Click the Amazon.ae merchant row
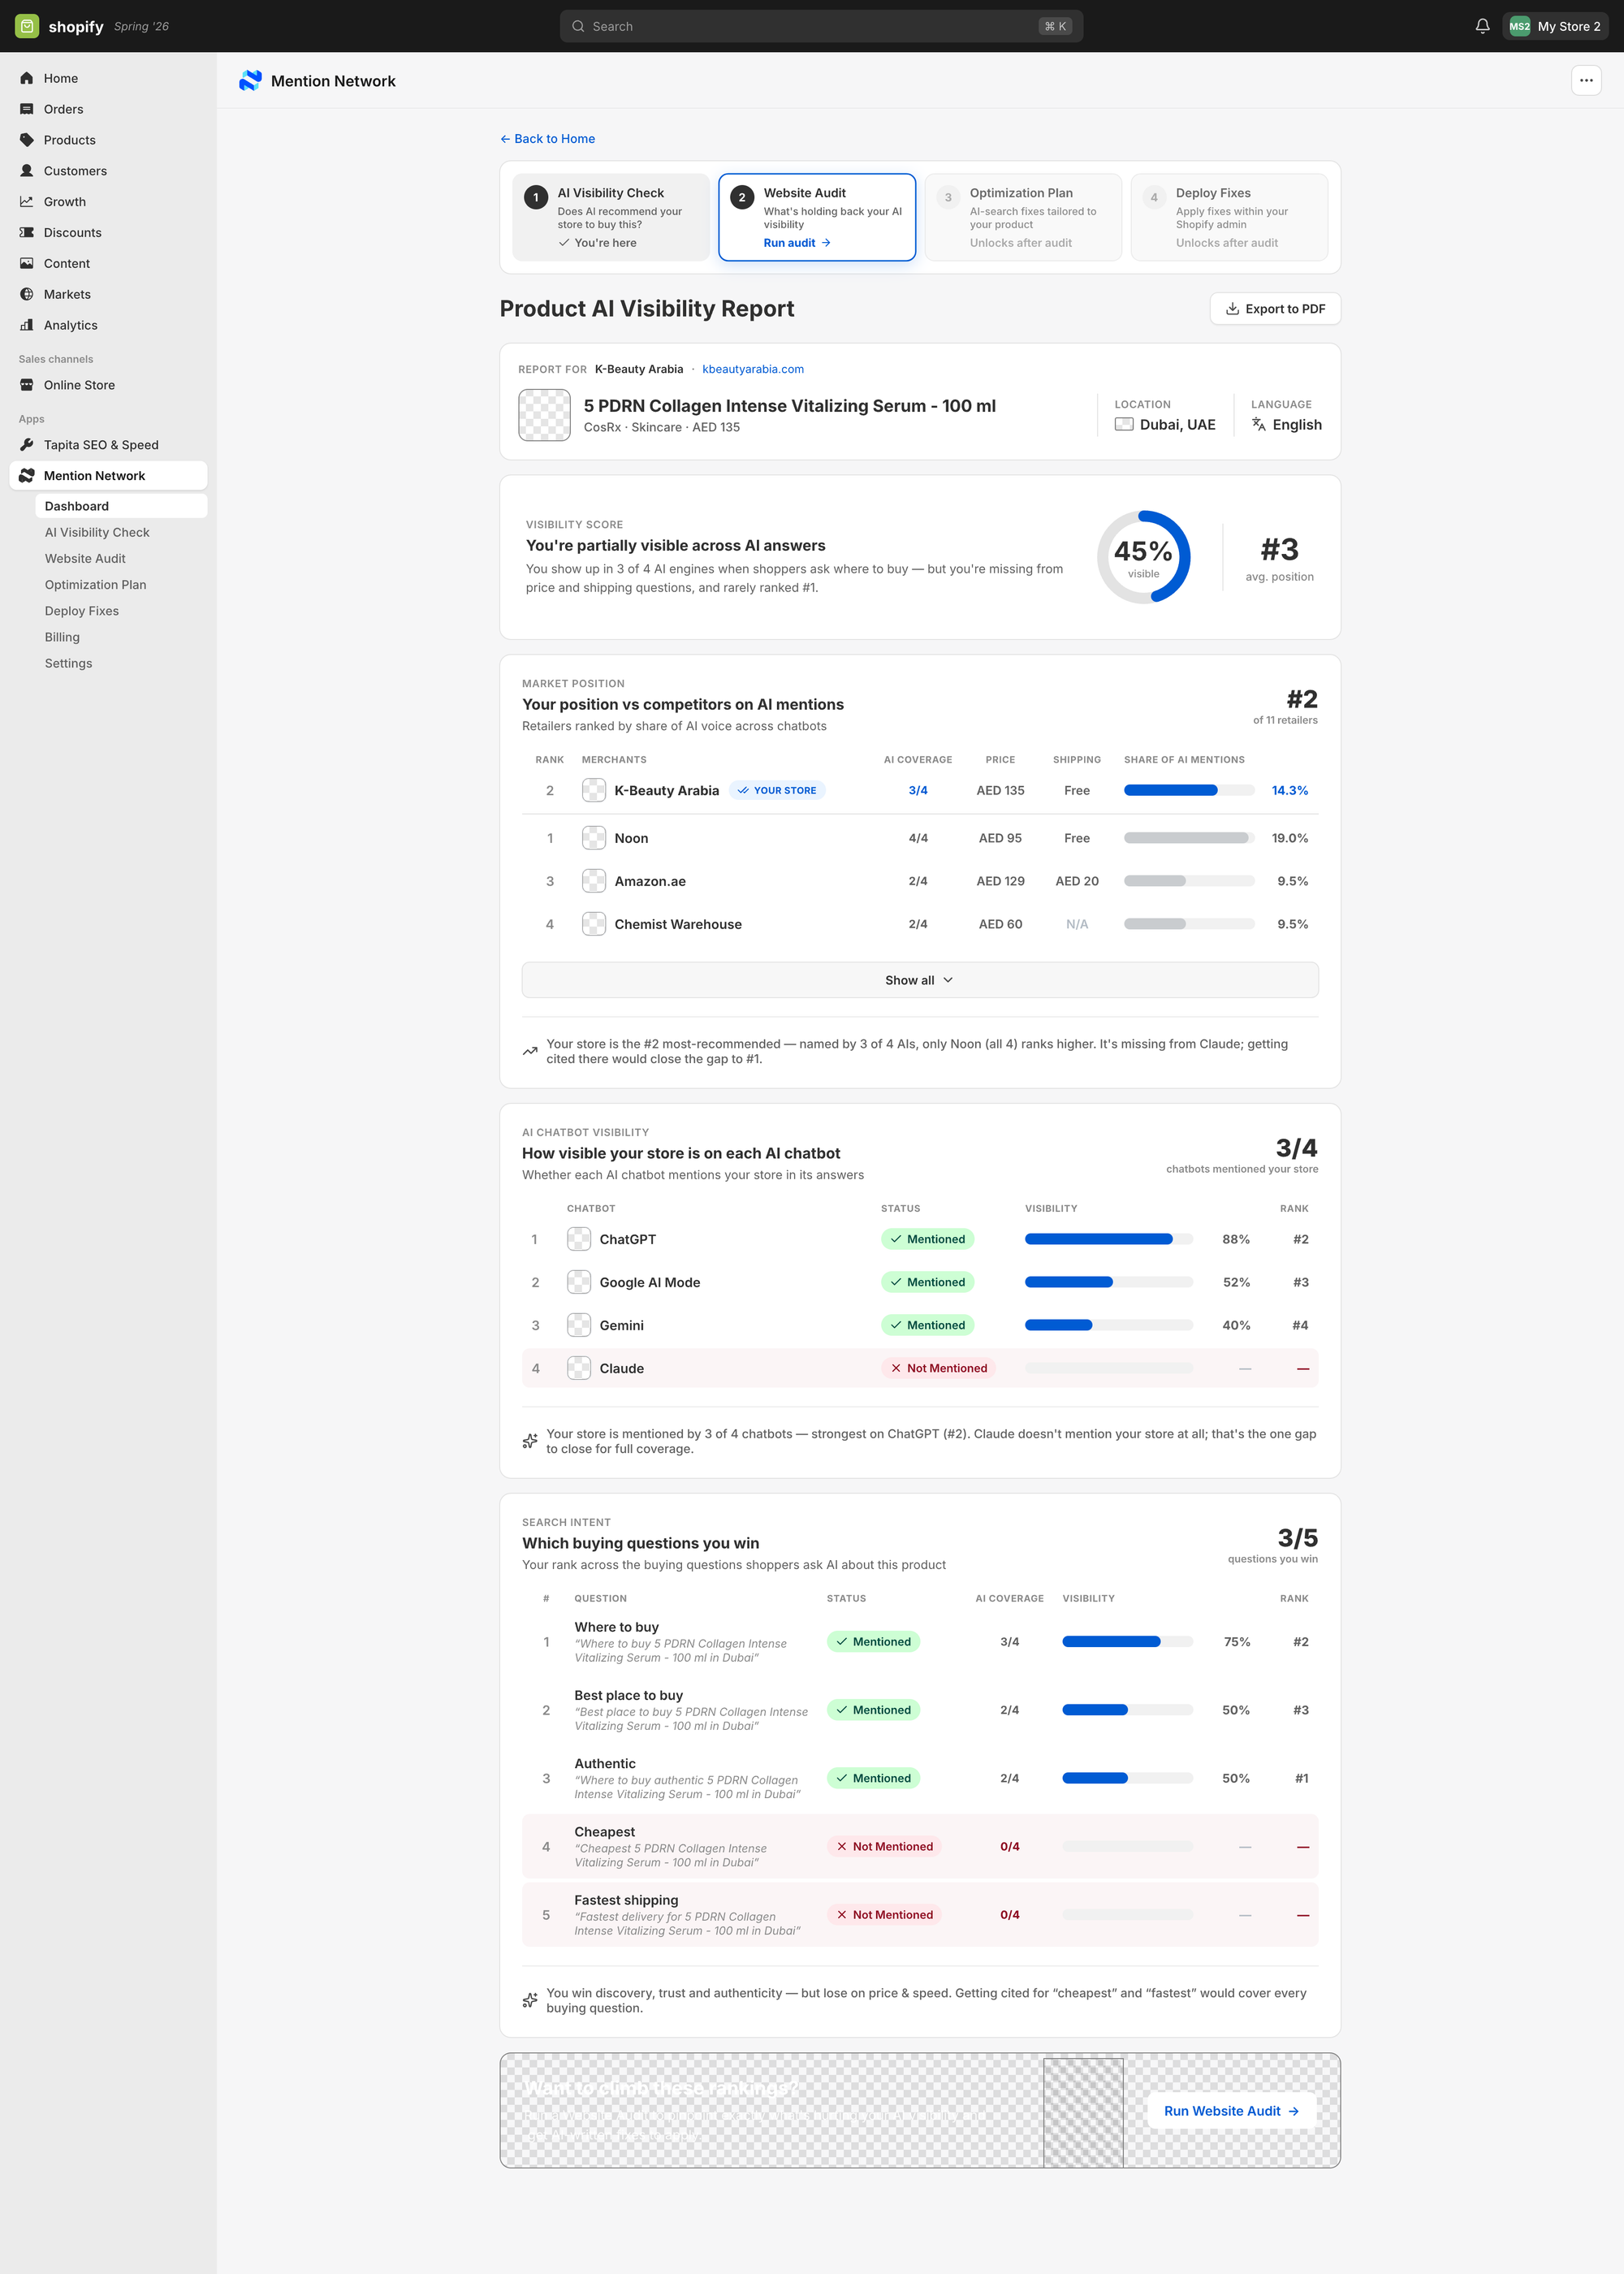The image size is (1624, 2274). (919, 881)
